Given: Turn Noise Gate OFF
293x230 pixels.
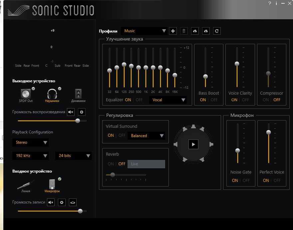Looking at the screenshot, I should [x=246, y=181].
